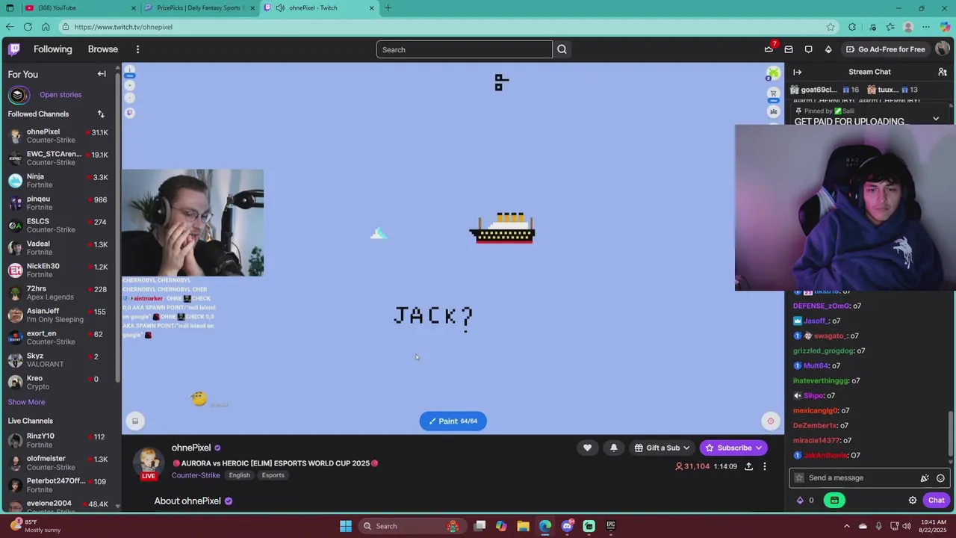This screenshot has width=956, height=538.
Task: Open the olofmeister live channel
Action: 58,463
